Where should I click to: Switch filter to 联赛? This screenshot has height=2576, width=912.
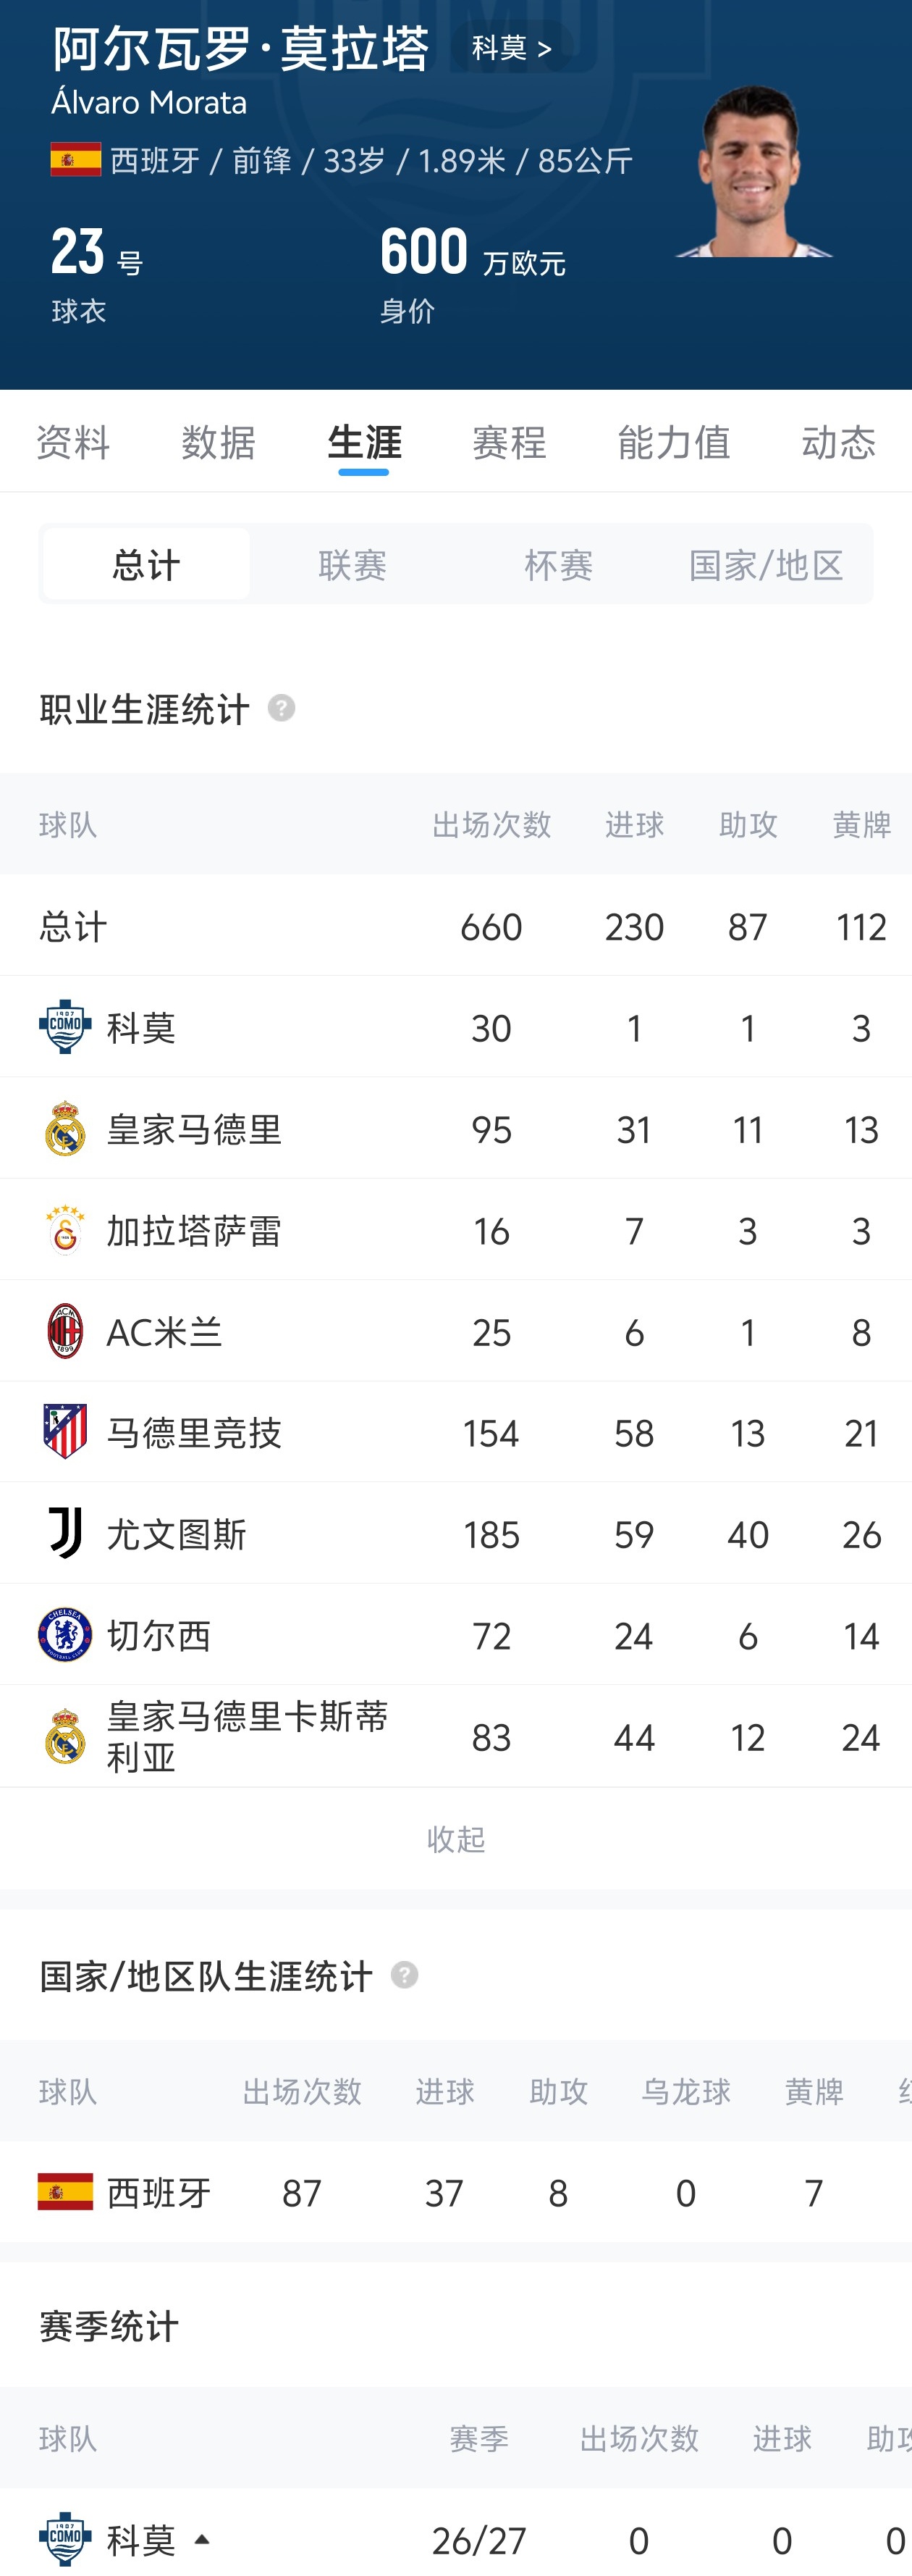352,564
